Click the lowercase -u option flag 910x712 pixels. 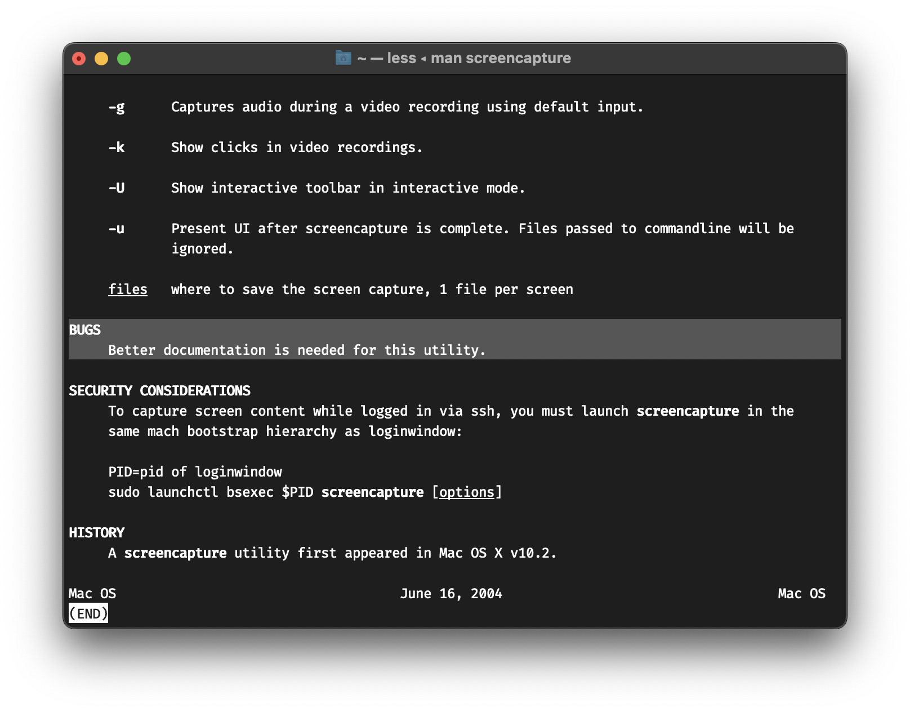(x=117, y=229)
